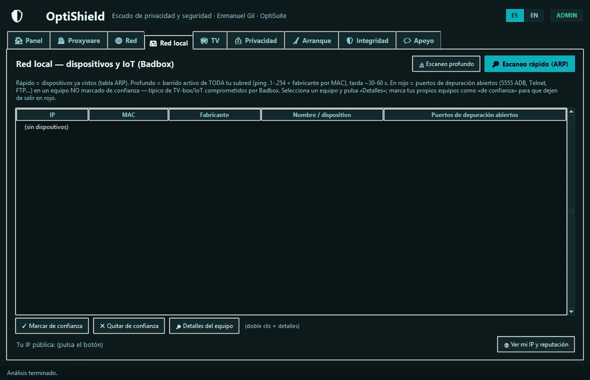The width and height of the screenshot is (590, 380).
Task: Click the scrollbar up arrow
Action: pos(571,111)
